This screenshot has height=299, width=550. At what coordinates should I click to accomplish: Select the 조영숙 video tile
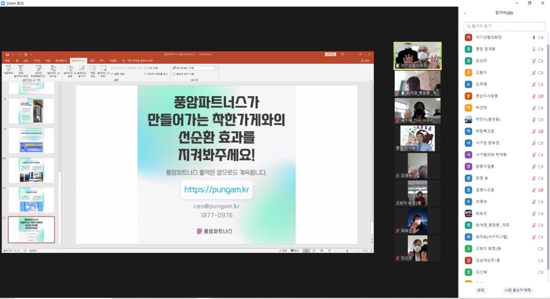417,166
